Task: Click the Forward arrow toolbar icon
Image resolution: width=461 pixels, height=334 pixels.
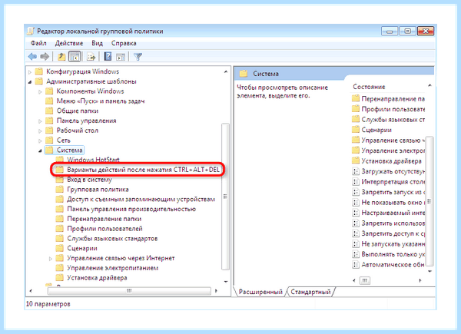Action: coord(45,56)
